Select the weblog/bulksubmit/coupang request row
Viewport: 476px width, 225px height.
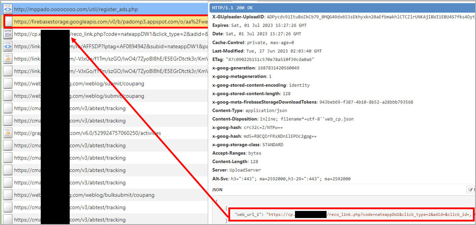click(x=131, y=195)
